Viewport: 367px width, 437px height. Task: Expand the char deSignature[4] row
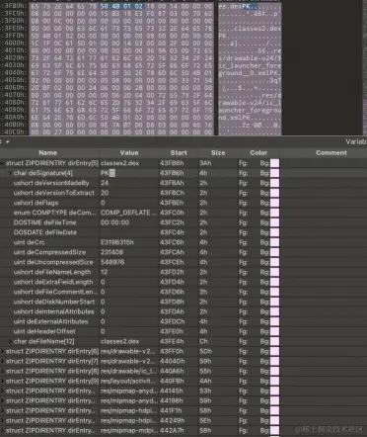pyautogui.click(x=10, y=173)
